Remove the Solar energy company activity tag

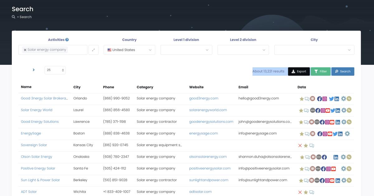(25, 50)
